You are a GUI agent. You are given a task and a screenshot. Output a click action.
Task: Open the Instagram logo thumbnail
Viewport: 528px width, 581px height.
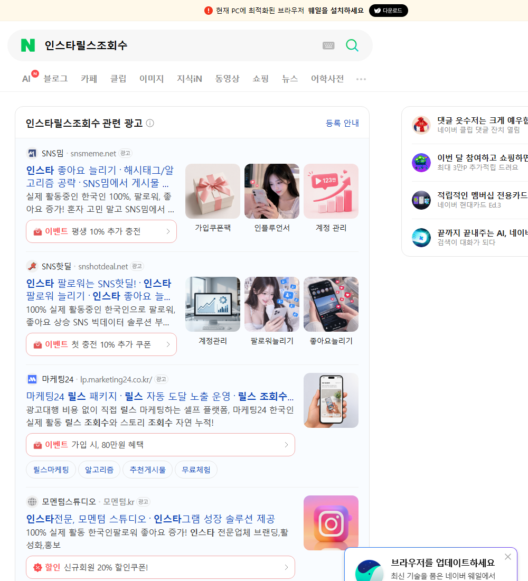331,523
